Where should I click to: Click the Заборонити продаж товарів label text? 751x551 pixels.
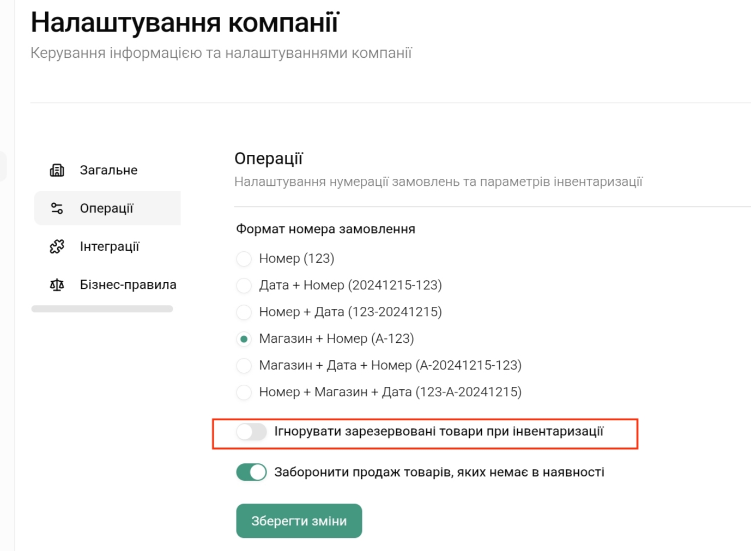[x=439, y=472]
